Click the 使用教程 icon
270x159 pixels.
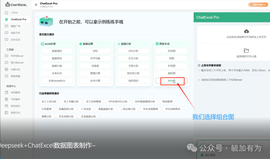(6, 92)
